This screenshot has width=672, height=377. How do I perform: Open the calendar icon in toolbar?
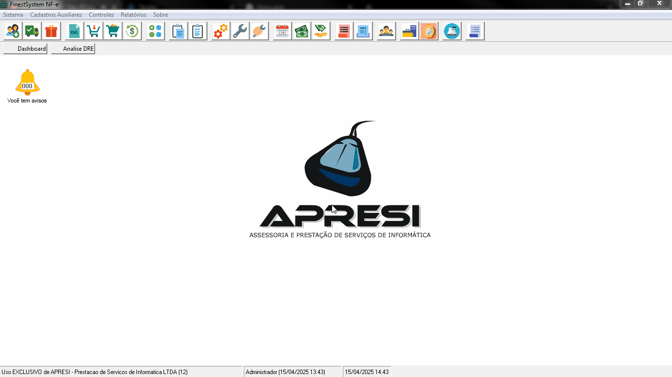click(282, 32)
